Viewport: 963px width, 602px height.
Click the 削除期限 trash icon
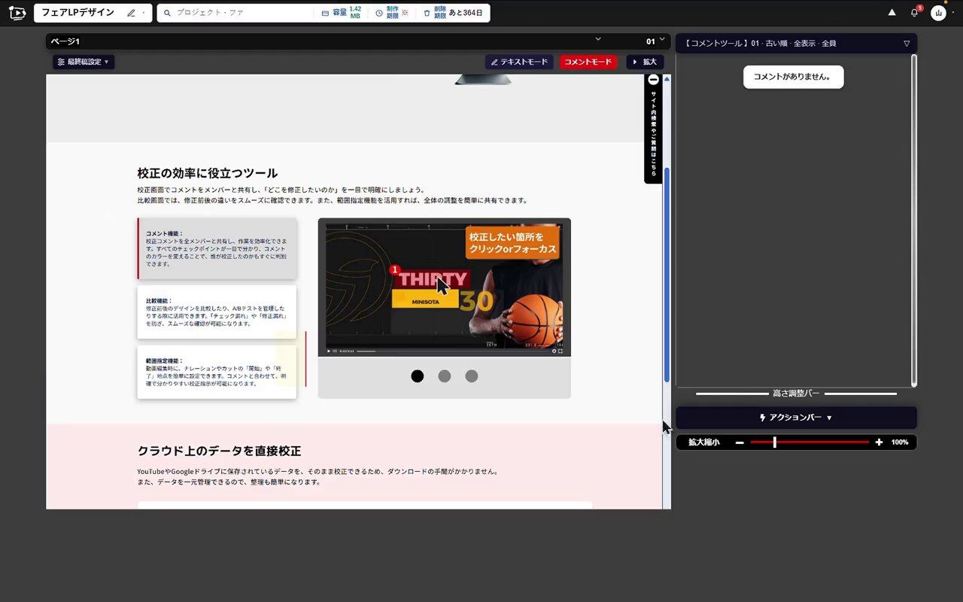pyautogui.click(x=427, y=13)
